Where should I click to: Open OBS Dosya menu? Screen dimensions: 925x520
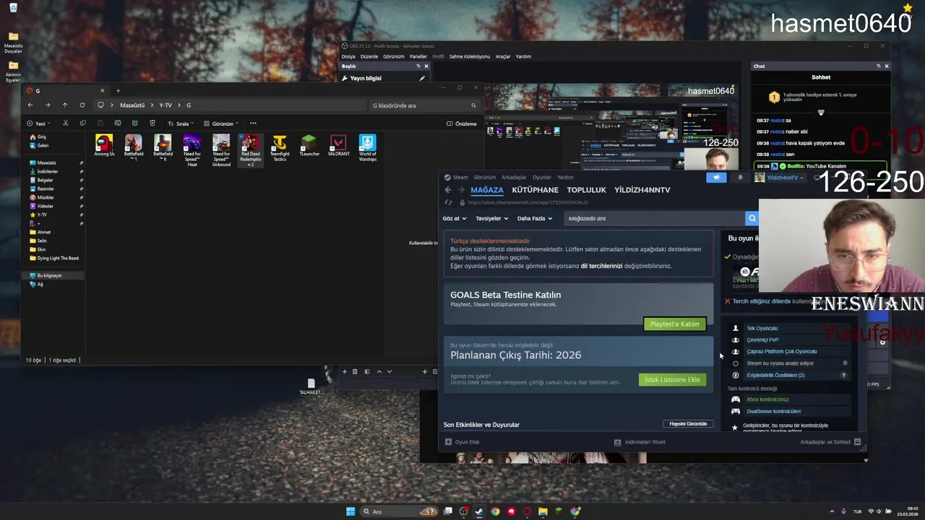tap(348, 56)
